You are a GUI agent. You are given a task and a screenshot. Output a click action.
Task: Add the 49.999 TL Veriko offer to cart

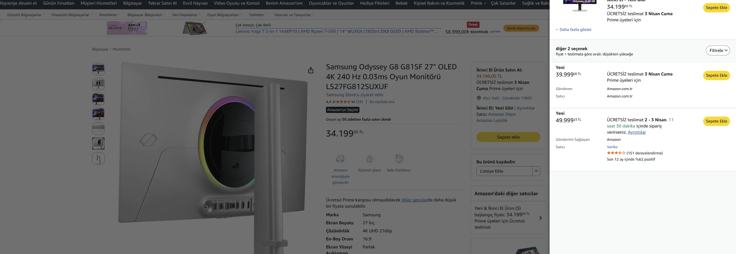coord(716,121)
